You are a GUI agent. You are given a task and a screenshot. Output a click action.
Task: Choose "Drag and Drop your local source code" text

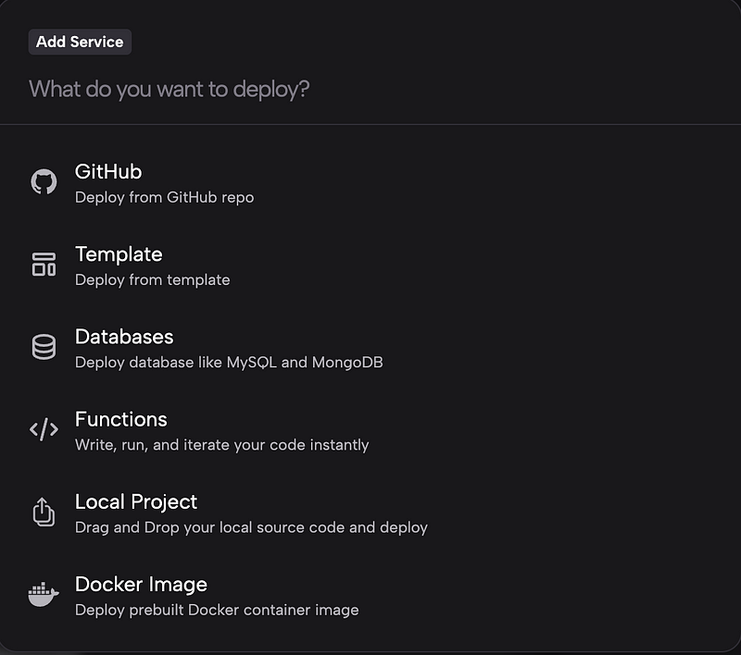[211, 527]
